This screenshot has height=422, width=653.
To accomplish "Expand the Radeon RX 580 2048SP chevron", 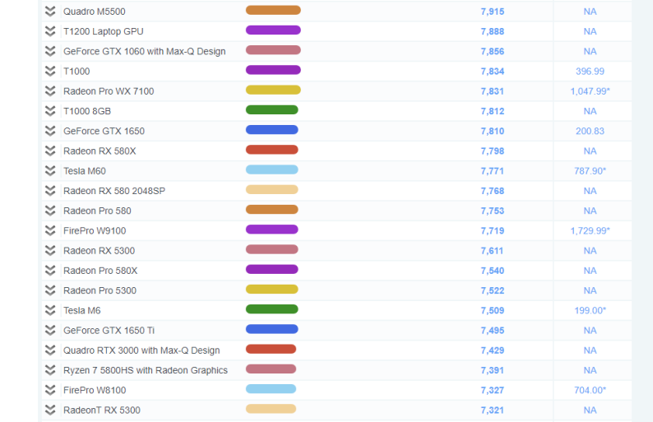I will tap(50, 191).
